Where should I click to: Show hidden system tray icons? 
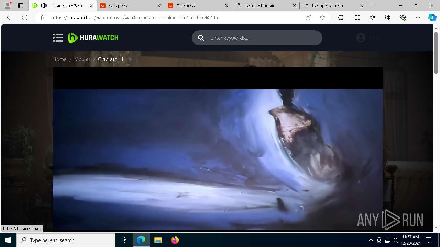point(371,240)
